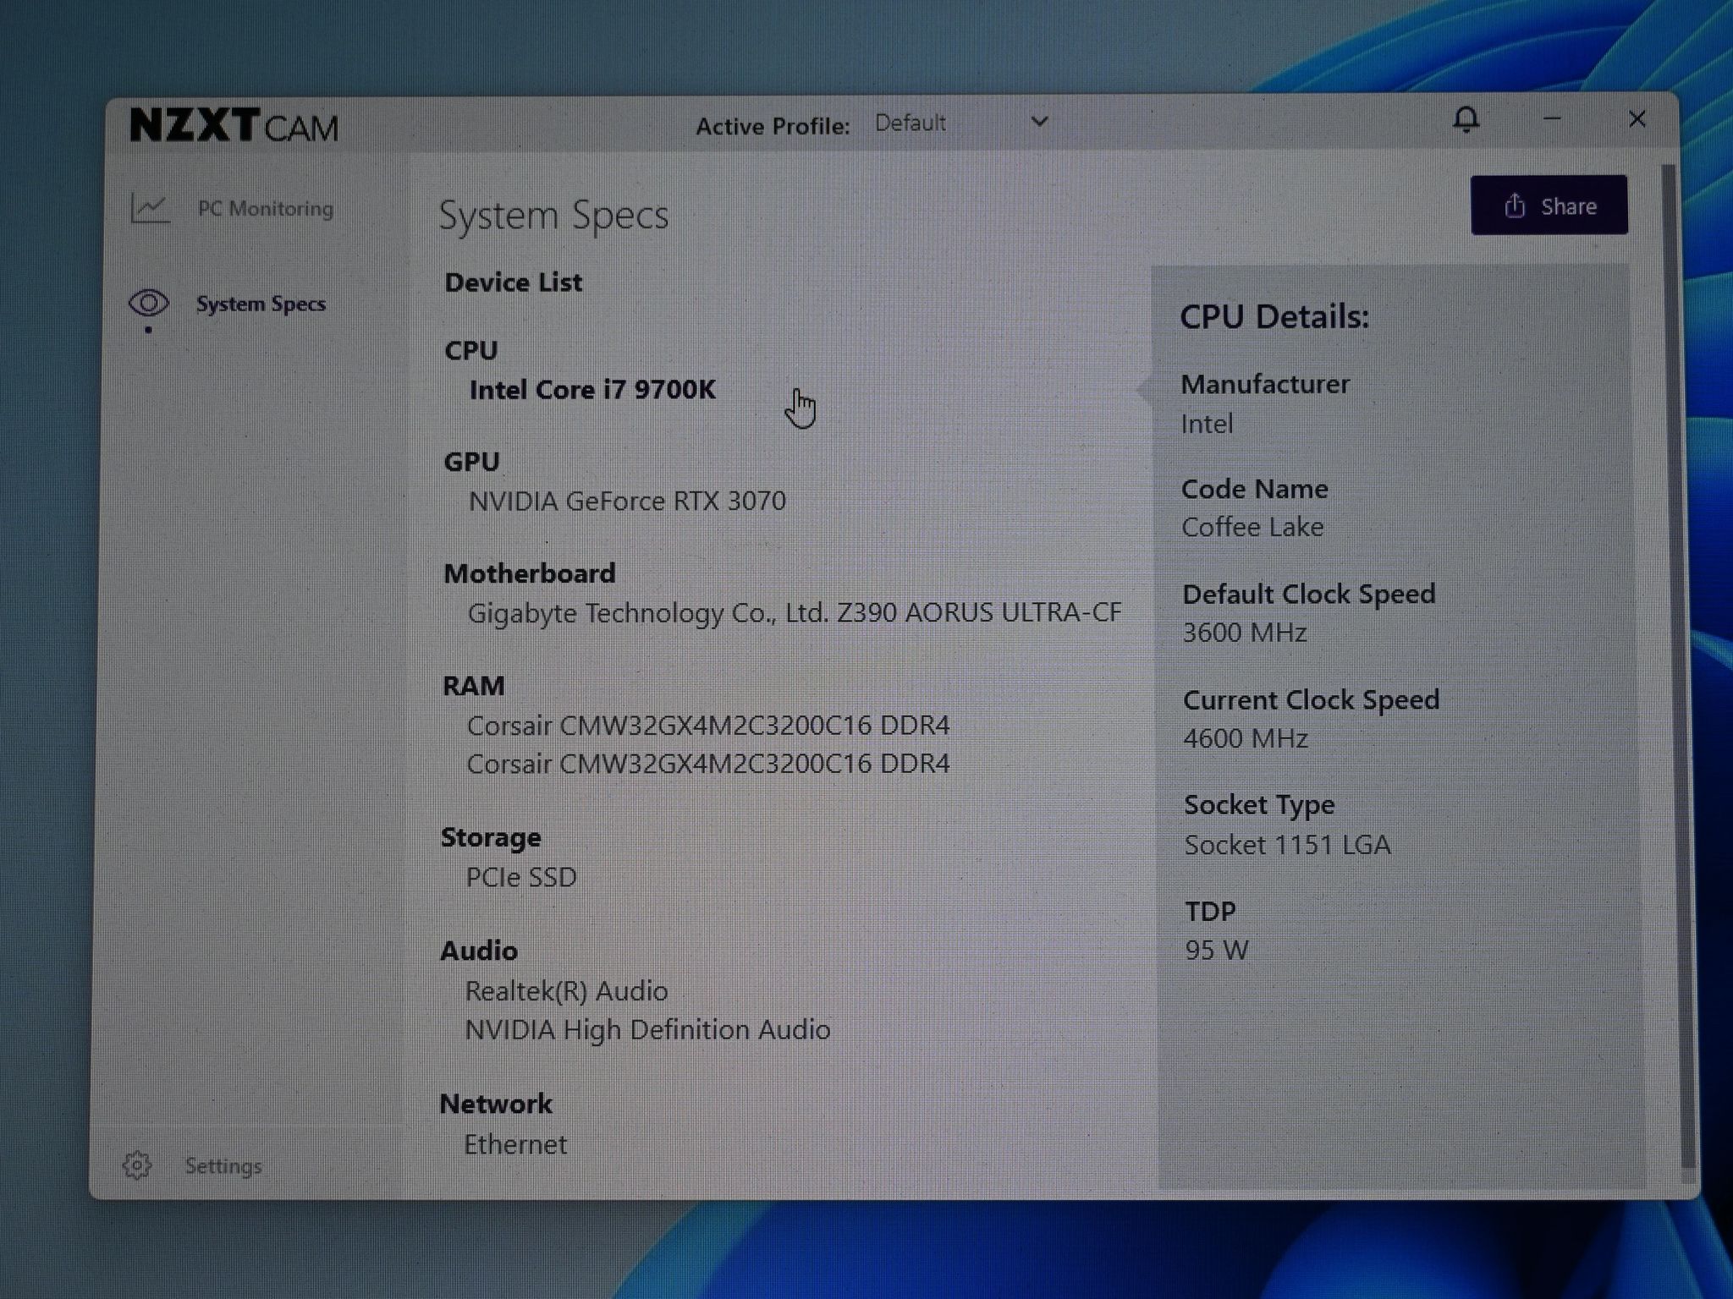Image resolution: width=1733 pixels, height=1299 pixels.
Task: Open Settings from sidebar label
Action: [223, 1165]
